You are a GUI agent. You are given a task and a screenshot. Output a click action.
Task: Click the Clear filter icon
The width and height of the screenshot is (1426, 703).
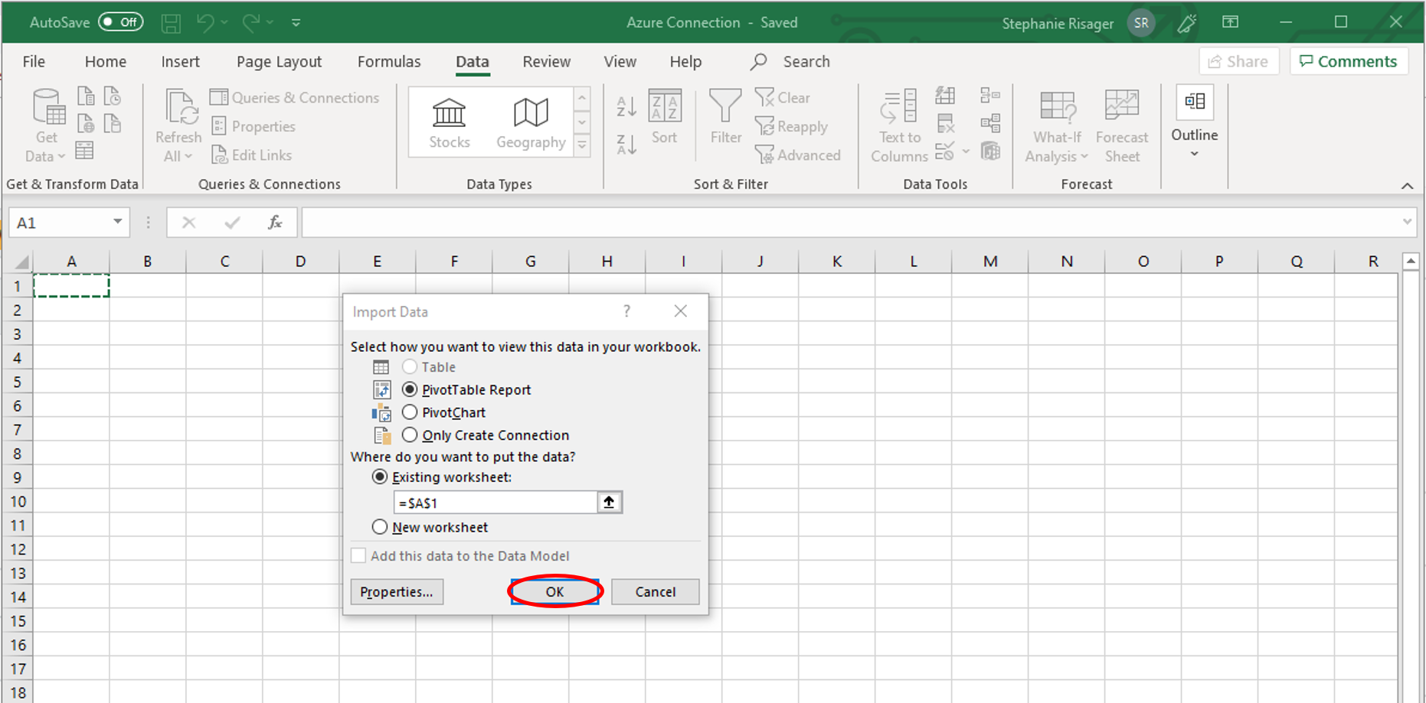(x=783, y=97)
